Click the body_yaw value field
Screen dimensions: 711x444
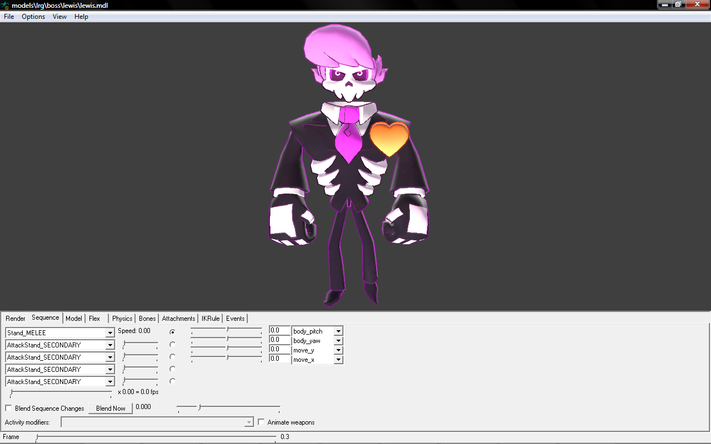point(280,340)
